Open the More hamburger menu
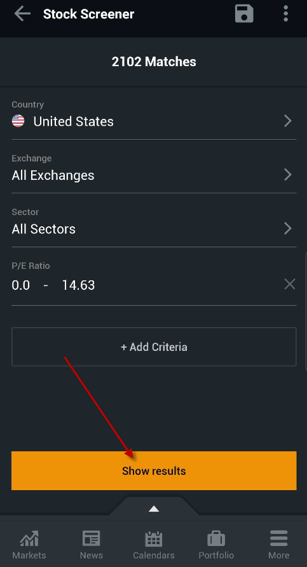 [x=279, y=539]
